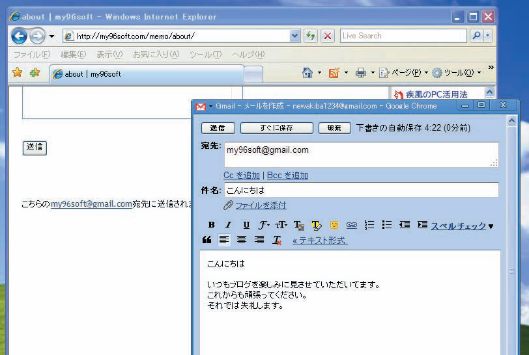The height and width of the screenshot is (355, 529).
Task: Open the font family picker
Action: [264, 225]
